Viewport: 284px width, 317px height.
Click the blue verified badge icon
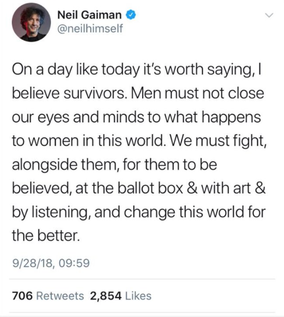[x=131, y=15]
